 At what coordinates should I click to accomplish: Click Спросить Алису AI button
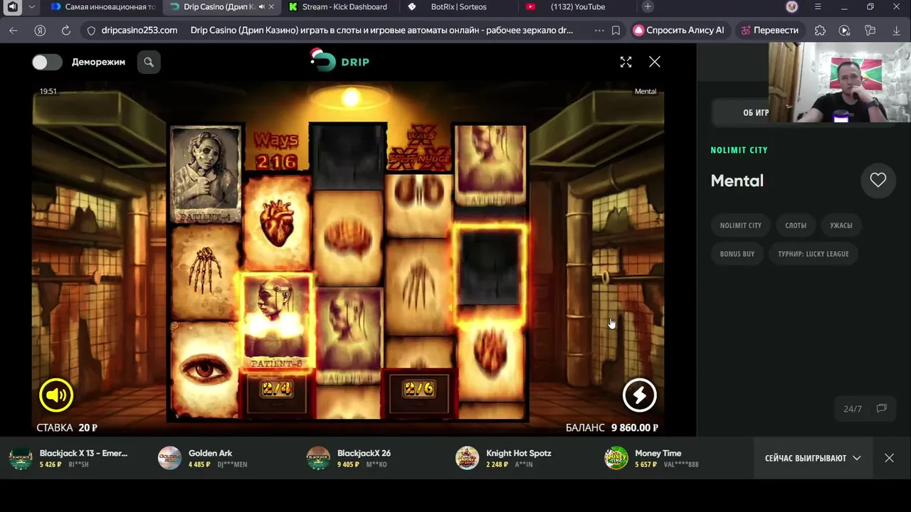[679, 31]
